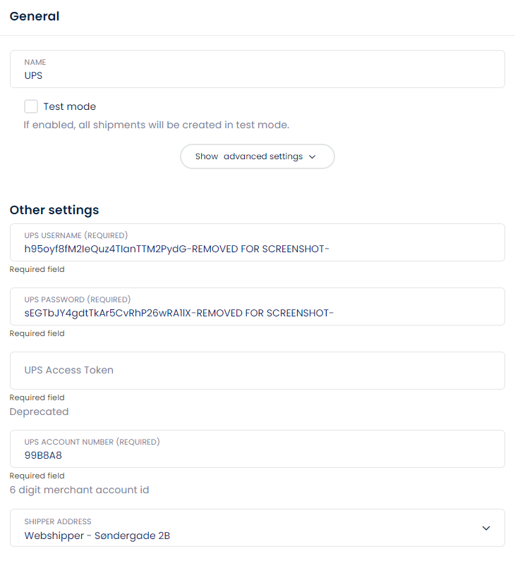The width and height of the screenshot is (515, 563).
Task: Click the General section heading
Action: pos(35,16)
